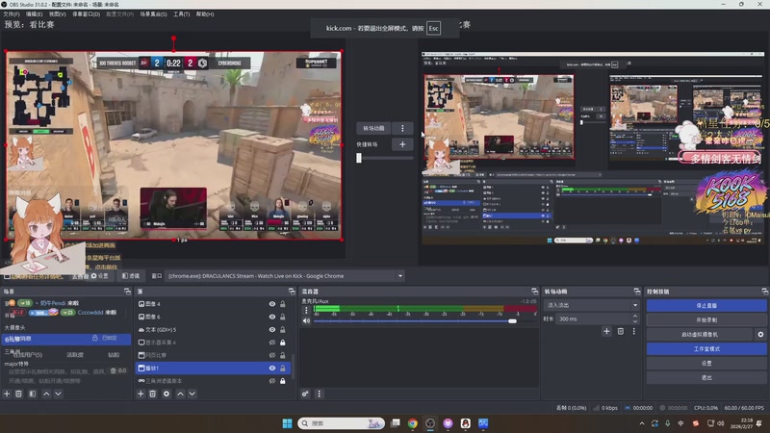Hide the 文本 (GDI+) 5 source
The width and height of the screenshot is (770, 433).
272,329
